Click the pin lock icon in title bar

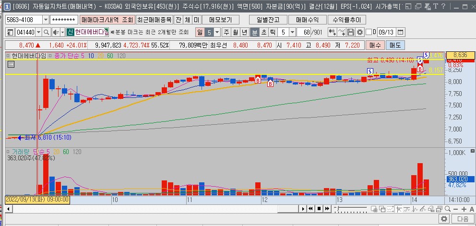pos(427,6)
